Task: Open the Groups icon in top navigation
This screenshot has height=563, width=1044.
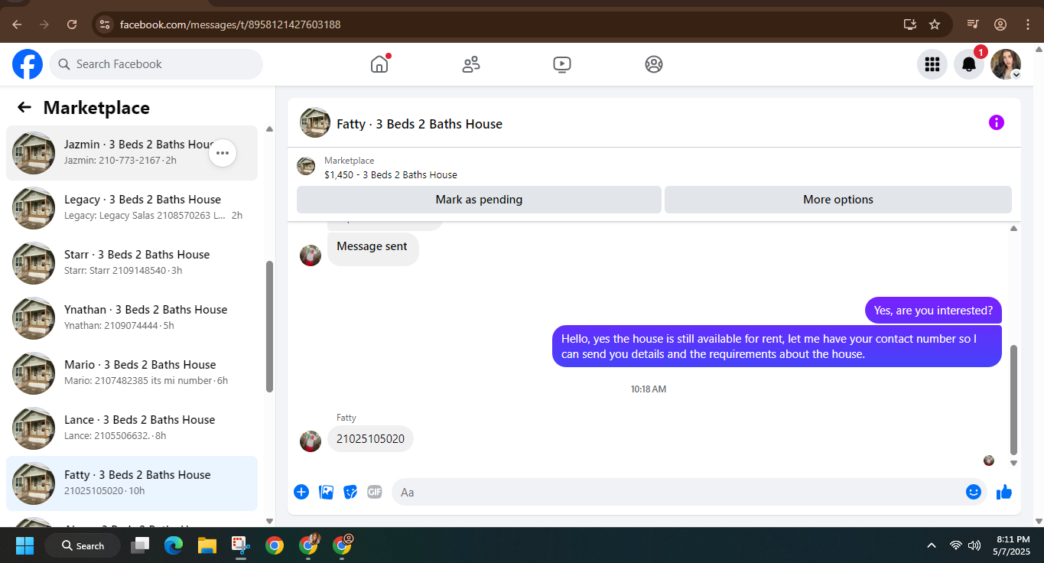Action: coord(654,64)
